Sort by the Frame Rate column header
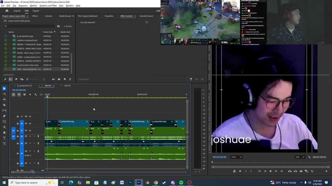 click(x=48, y=32)
